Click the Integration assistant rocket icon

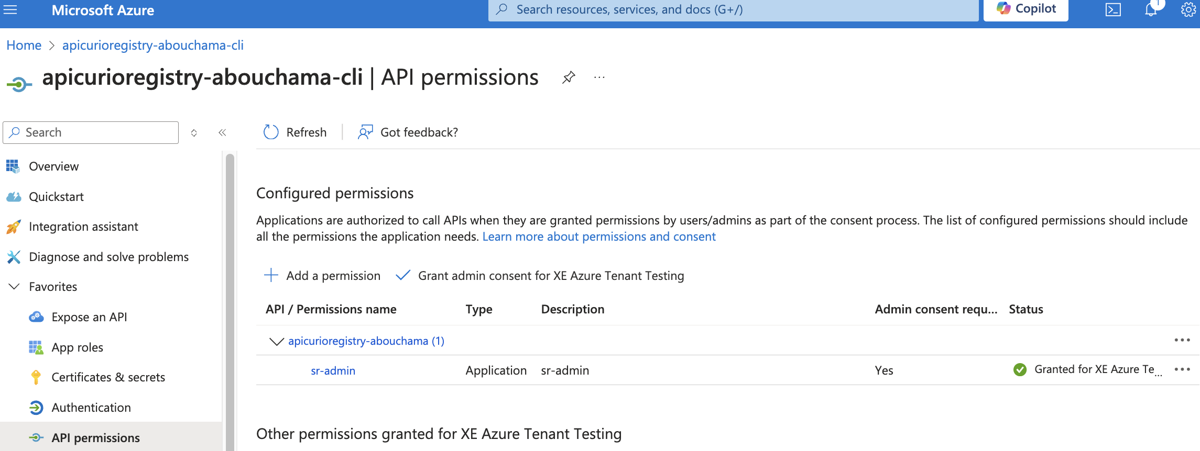point(14,227)
